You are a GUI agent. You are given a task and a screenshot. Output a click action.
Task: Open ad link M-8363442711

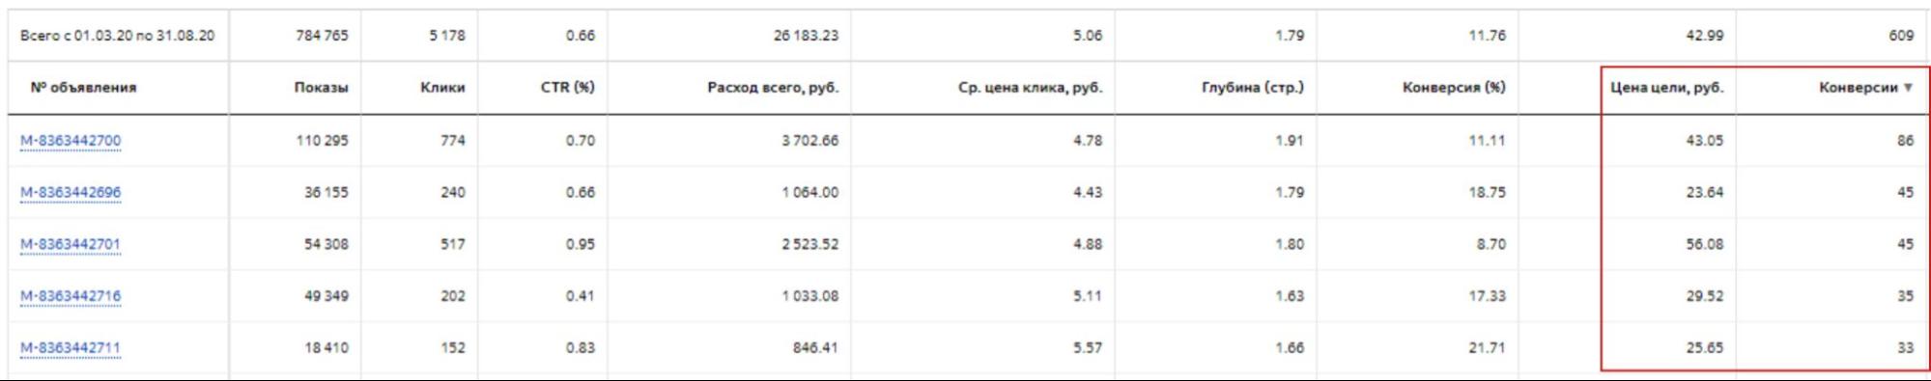(x=71, y=348)
